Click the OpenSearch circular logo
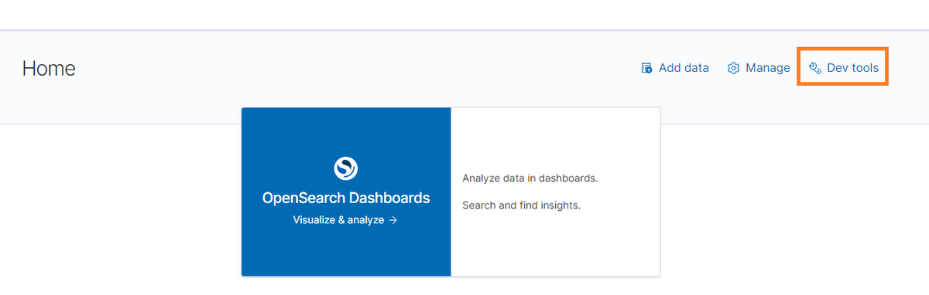This screenshot has height=295, width=929. tap(345, 168)
